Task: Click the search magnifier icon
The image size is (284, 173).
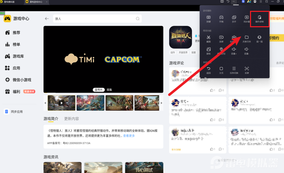Action: pos(138,19)
